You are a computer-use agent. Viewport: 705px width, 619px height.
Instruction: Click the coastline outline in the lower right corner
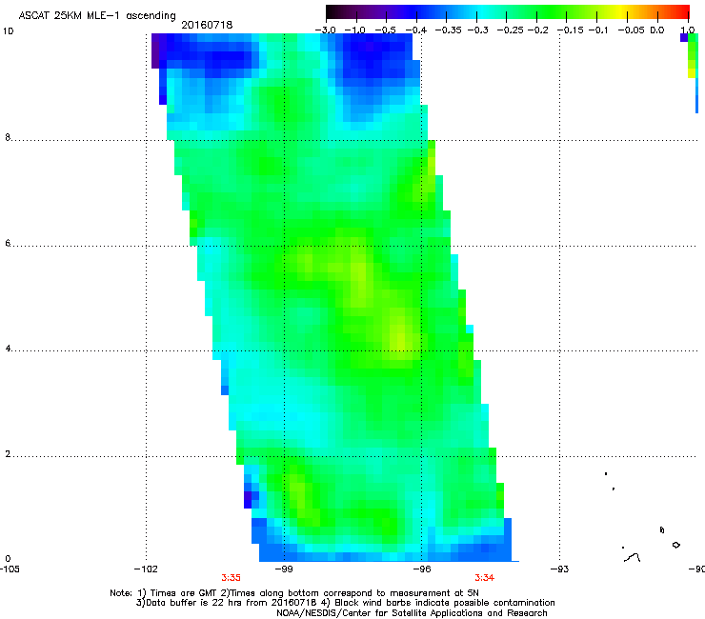(633, 557)
